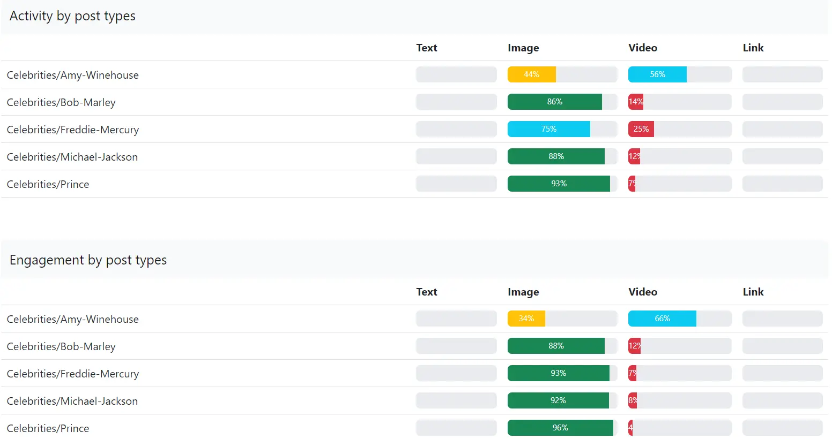Select Bob-Marley's 86% Image activity bar

(x=554, y=102)
